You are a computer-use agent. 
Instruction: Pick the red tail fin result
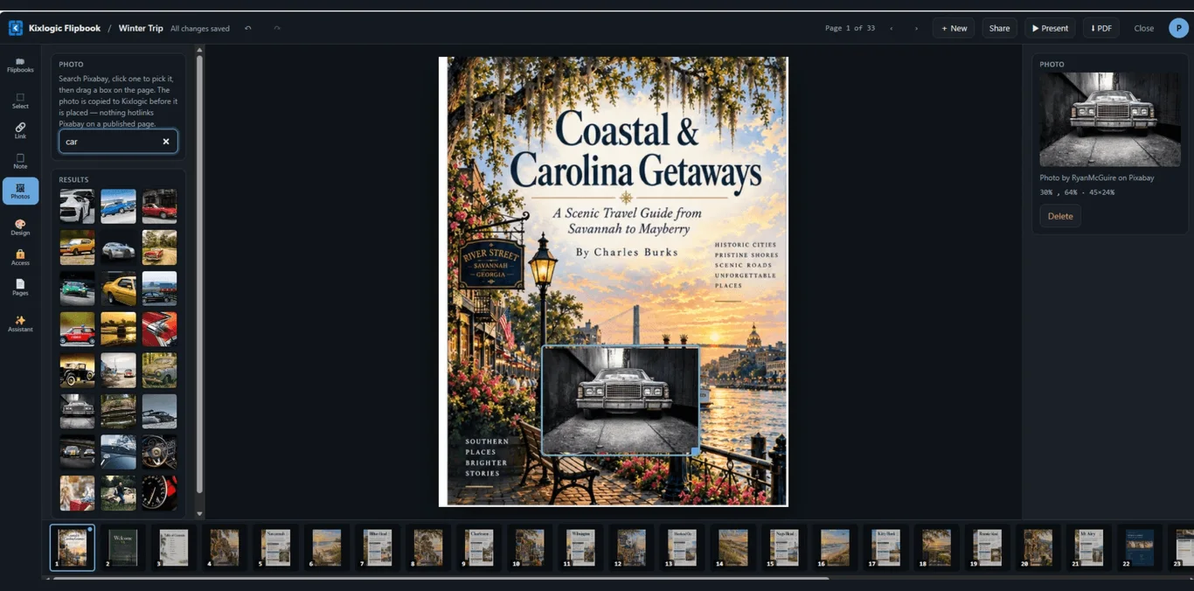click(159, 330)
